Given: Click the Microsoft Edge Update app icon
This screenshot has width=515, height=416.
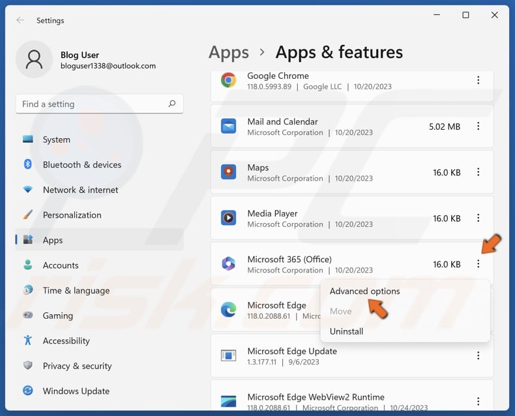Looking at the screenshot, I should pyautogui.click(x=228, y=355).
